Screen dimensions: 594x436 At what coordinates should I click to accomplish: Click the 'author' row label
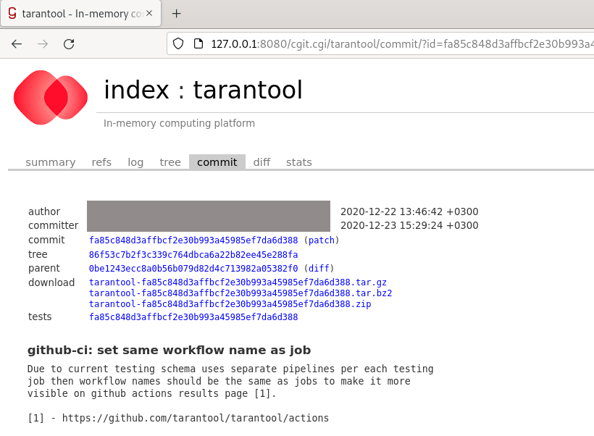click(44, 211)
